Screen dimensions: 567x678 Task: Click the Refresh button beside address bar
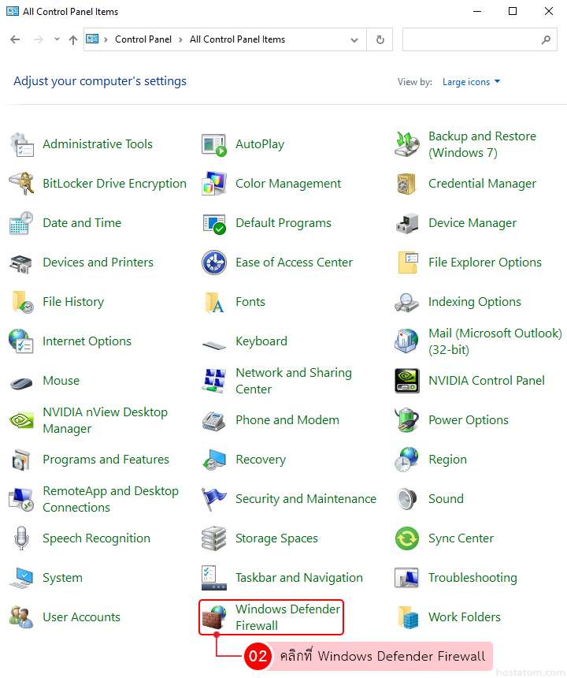click(x=380, y=39)
